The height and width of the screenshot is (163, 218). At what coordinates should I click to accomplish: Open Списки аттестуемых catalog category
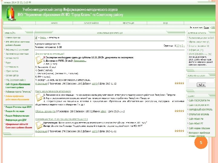(199, 46)
